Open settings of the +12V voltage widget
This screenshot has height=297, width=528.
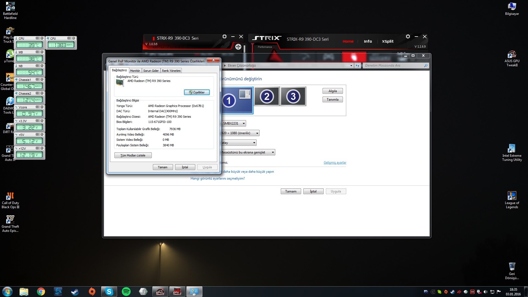click(38, 148)
